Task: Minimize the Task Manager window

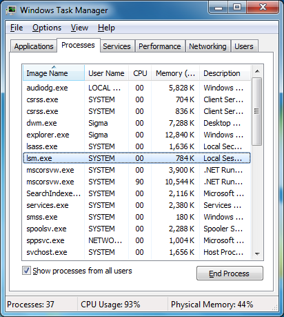Action: pos(219,8)
